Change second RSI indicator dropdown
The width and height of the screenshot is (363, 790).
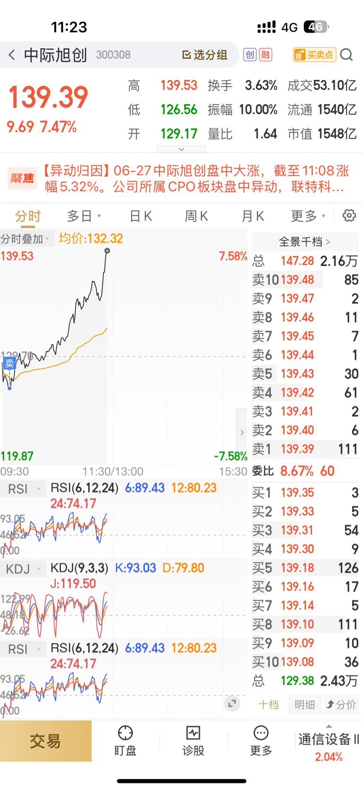(x=23, y=649)
